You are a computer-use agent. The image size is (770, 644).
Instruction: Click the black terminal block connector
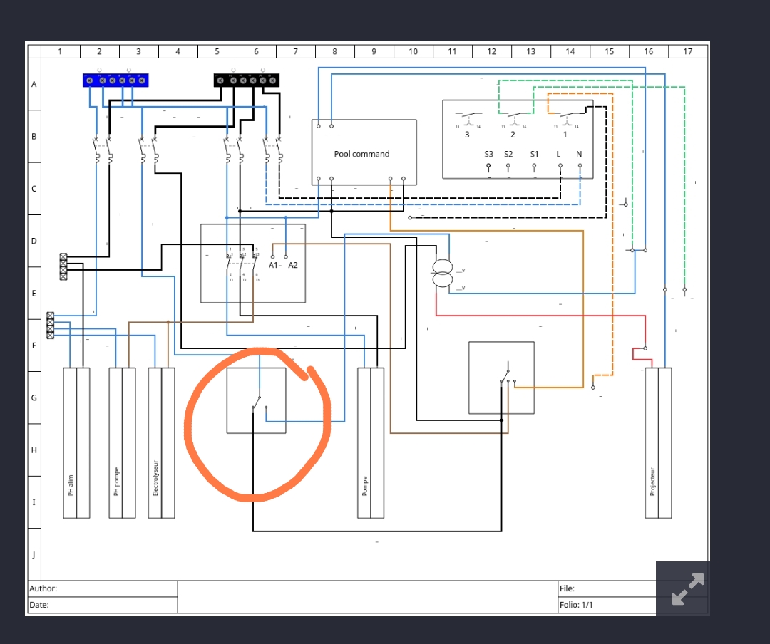click(247, 80)
